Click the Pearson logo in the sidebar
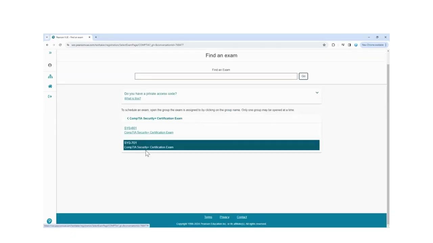 click(49, 221)
